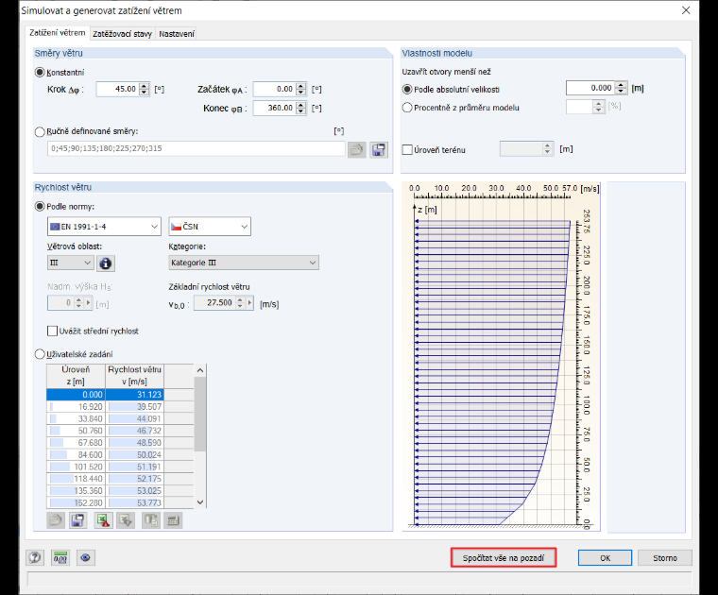The height and width of the screenshot is (595, 718).
Task: Switch to Zatížení větrem tab
Action: (58, 33)
